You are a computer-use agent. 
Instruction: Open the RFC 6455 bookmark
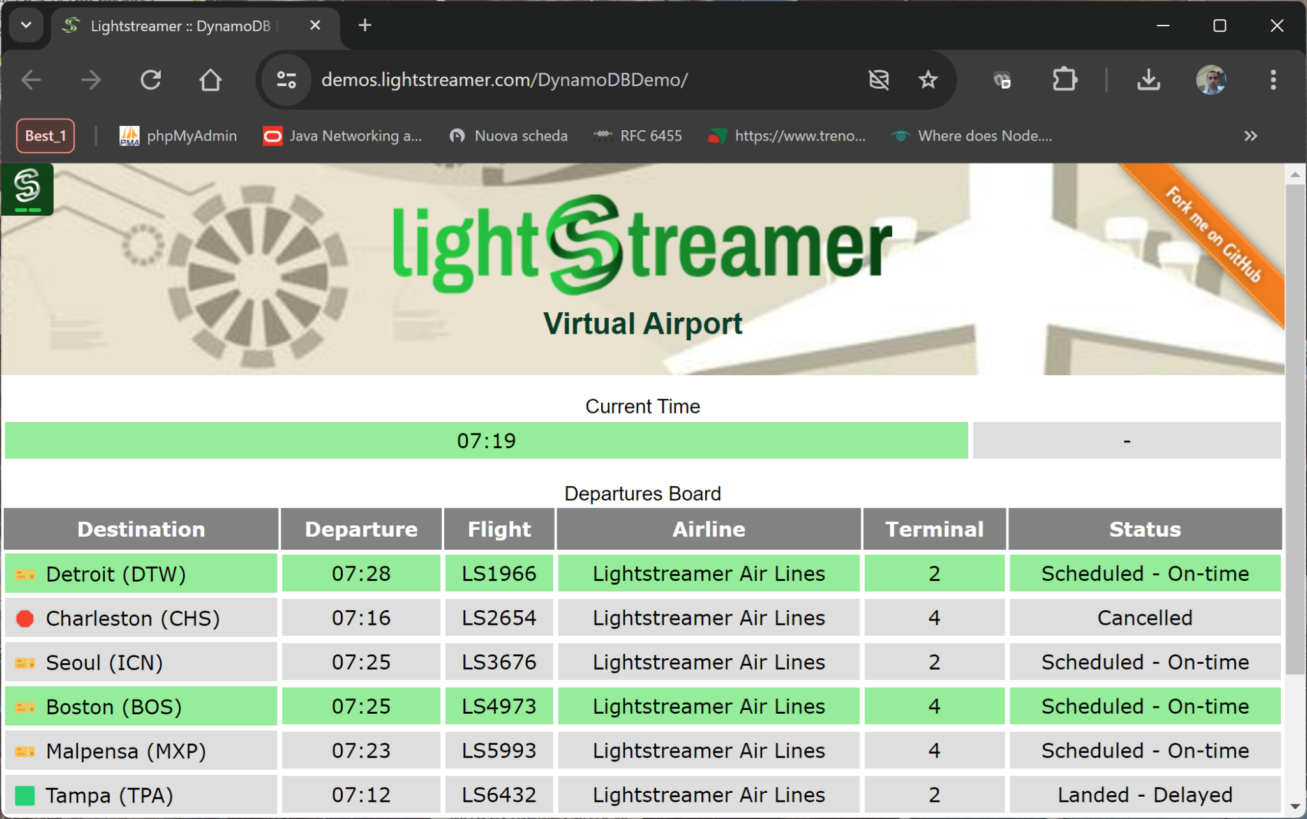(x=638, y=136)
